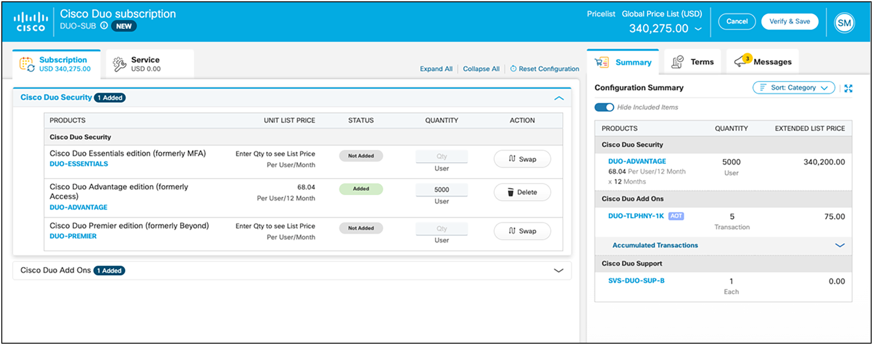Viewport: 873px width, 345px height.
Task: Open the DUO-ESSENTIALS product link
Action: click(79, 164)
